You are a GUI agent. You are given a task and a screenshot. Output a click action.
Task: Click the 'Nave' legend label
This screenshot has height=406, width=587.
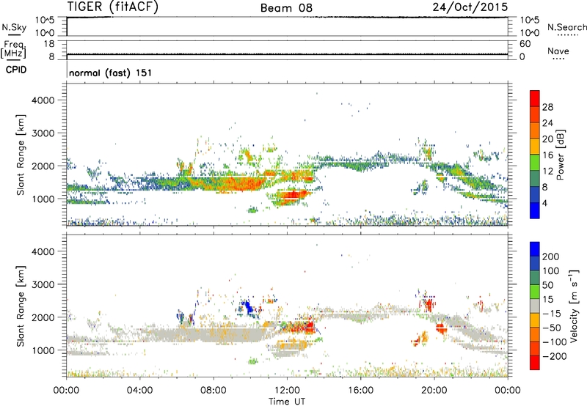pos(558,51)
